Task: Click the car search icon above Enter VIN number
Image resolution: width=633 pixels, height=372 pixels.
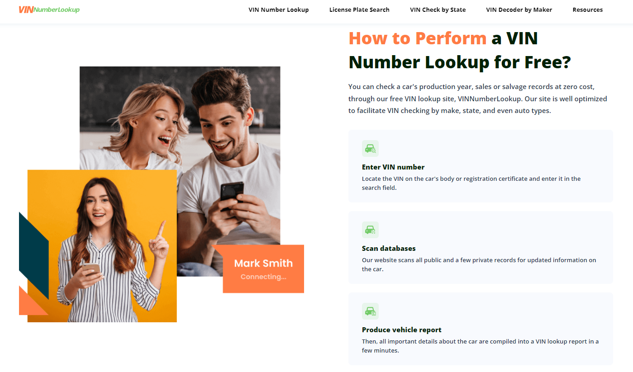Action: pos(370,148)
